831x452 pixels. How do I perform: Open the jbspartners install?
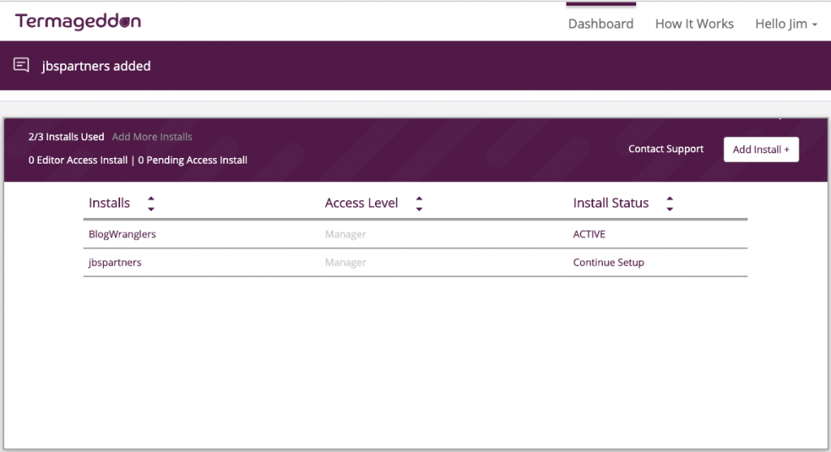coord(115,262)
